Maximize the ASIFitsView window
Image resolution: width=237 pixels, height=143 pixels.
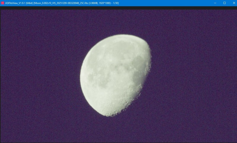pos(224,3)
